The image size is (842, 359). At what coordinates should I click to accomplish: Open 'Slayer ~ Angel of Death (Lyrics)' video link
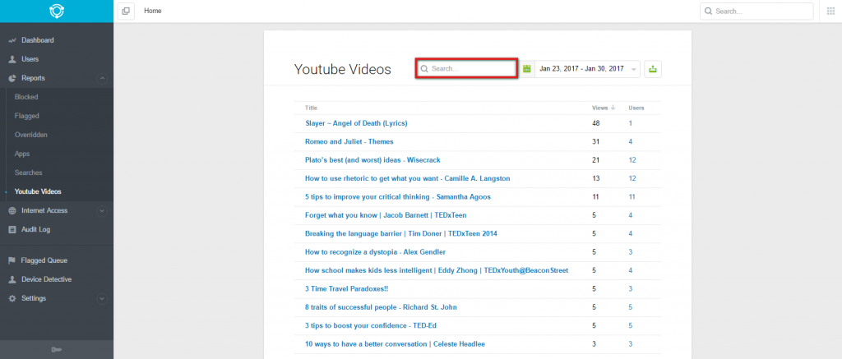pyautogui.click(x=356, y=123)
